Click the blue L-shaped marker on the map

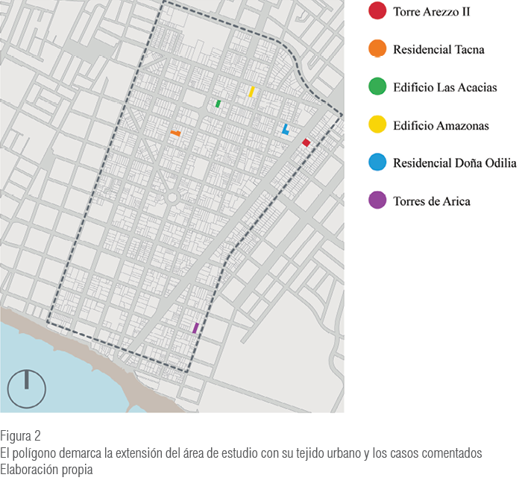pyautogui.click(x=285, y=129)
